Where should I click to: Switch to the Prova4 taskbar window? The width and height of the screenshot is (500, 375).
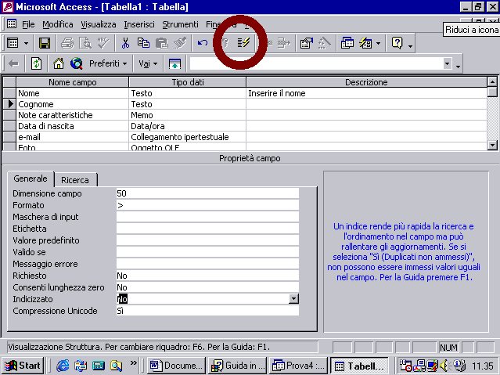(x=299, y=366)
